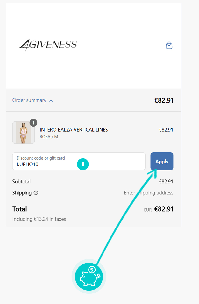Viewport: 199px width, 304px height.
Task: Click the Shipping label
Action: [22, 193]
